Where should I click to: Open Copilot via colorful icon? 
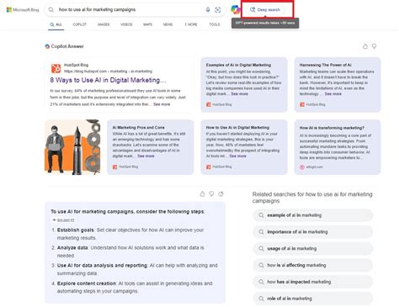236,10
